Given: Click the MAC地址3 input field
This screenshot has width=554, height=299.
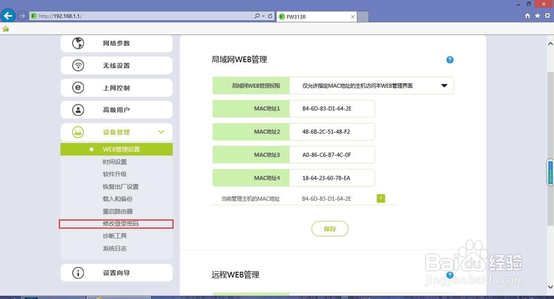Looking at the screenshot, I should (x=332, y=155).
